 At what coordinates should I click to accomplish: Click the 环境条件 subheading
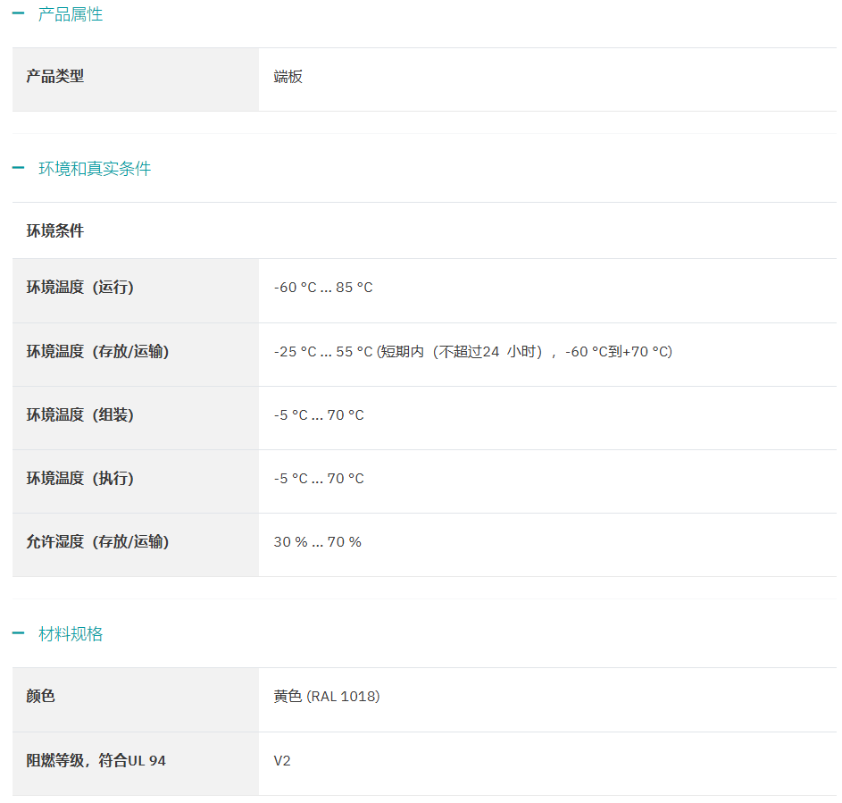54,231
